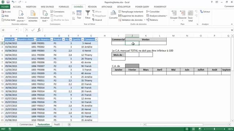
Task: Open Plan group dialog launcher
Action: [x=197, y=24]
